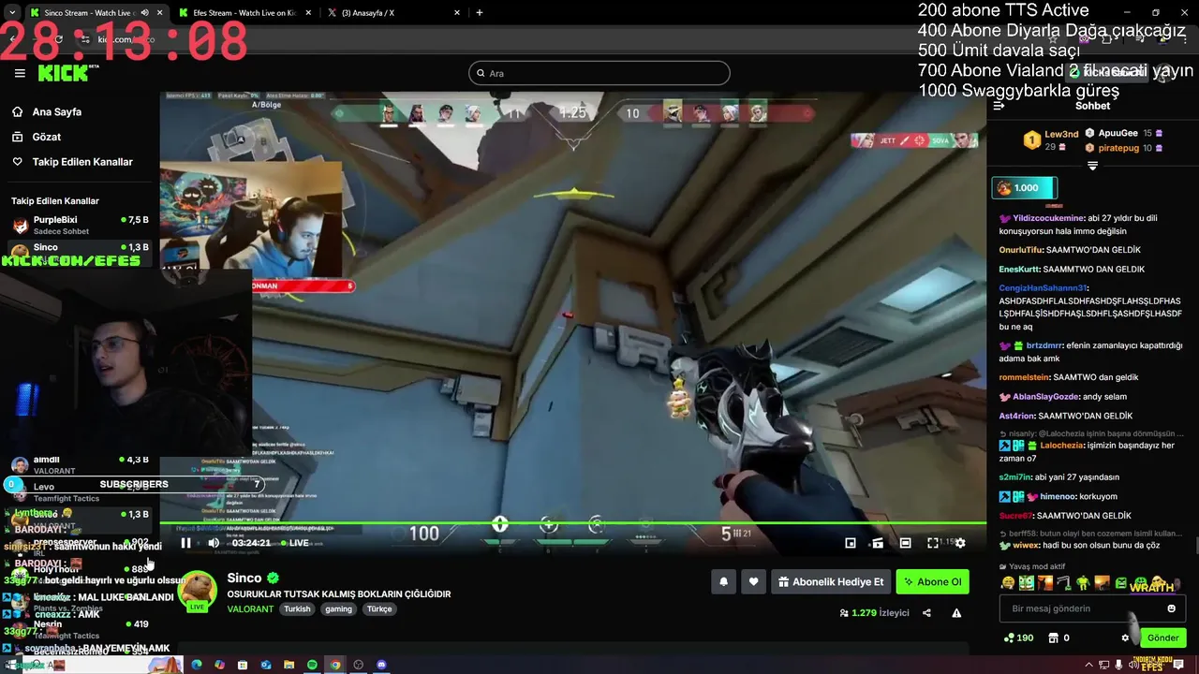This screenshot has width=1199, height=674.
Task: Open emoji picker in chat input
Action: [x=1171, y=608]
